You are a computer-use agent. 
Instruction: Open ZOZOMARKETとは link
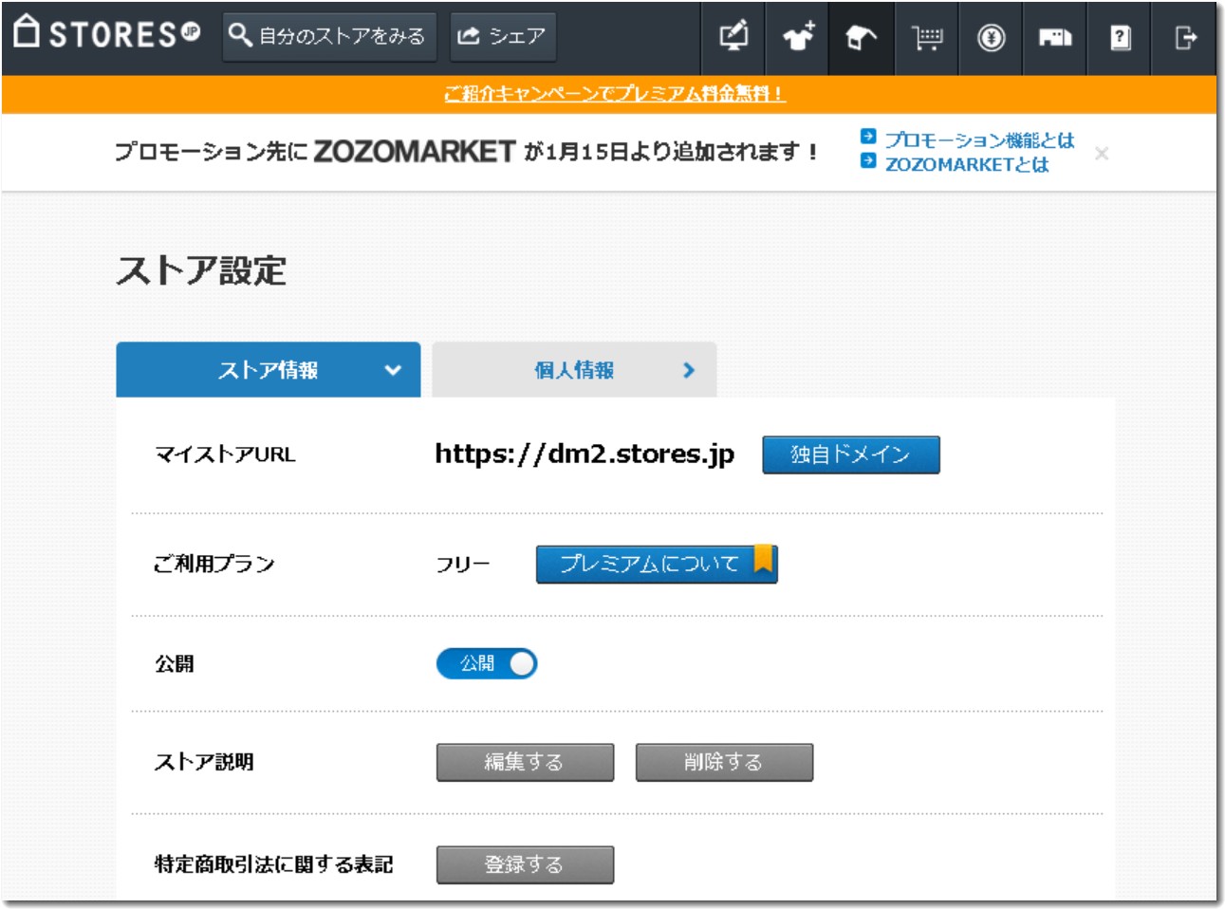pyautogui.click(x=967, y=164)
